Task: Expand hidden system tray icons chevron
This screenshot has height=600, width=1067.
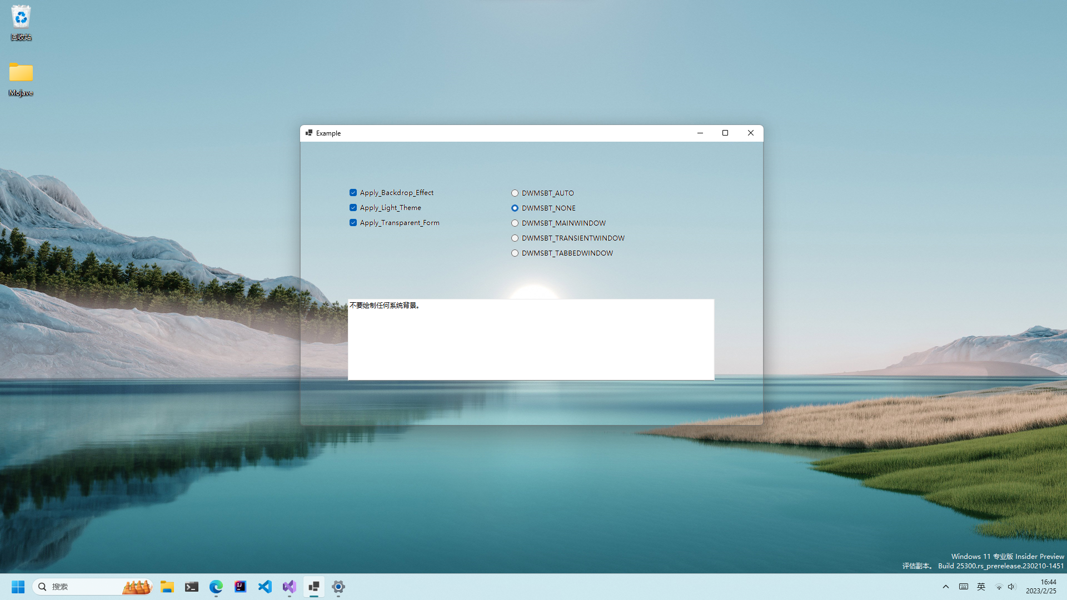Action: (x=945, y=587)
